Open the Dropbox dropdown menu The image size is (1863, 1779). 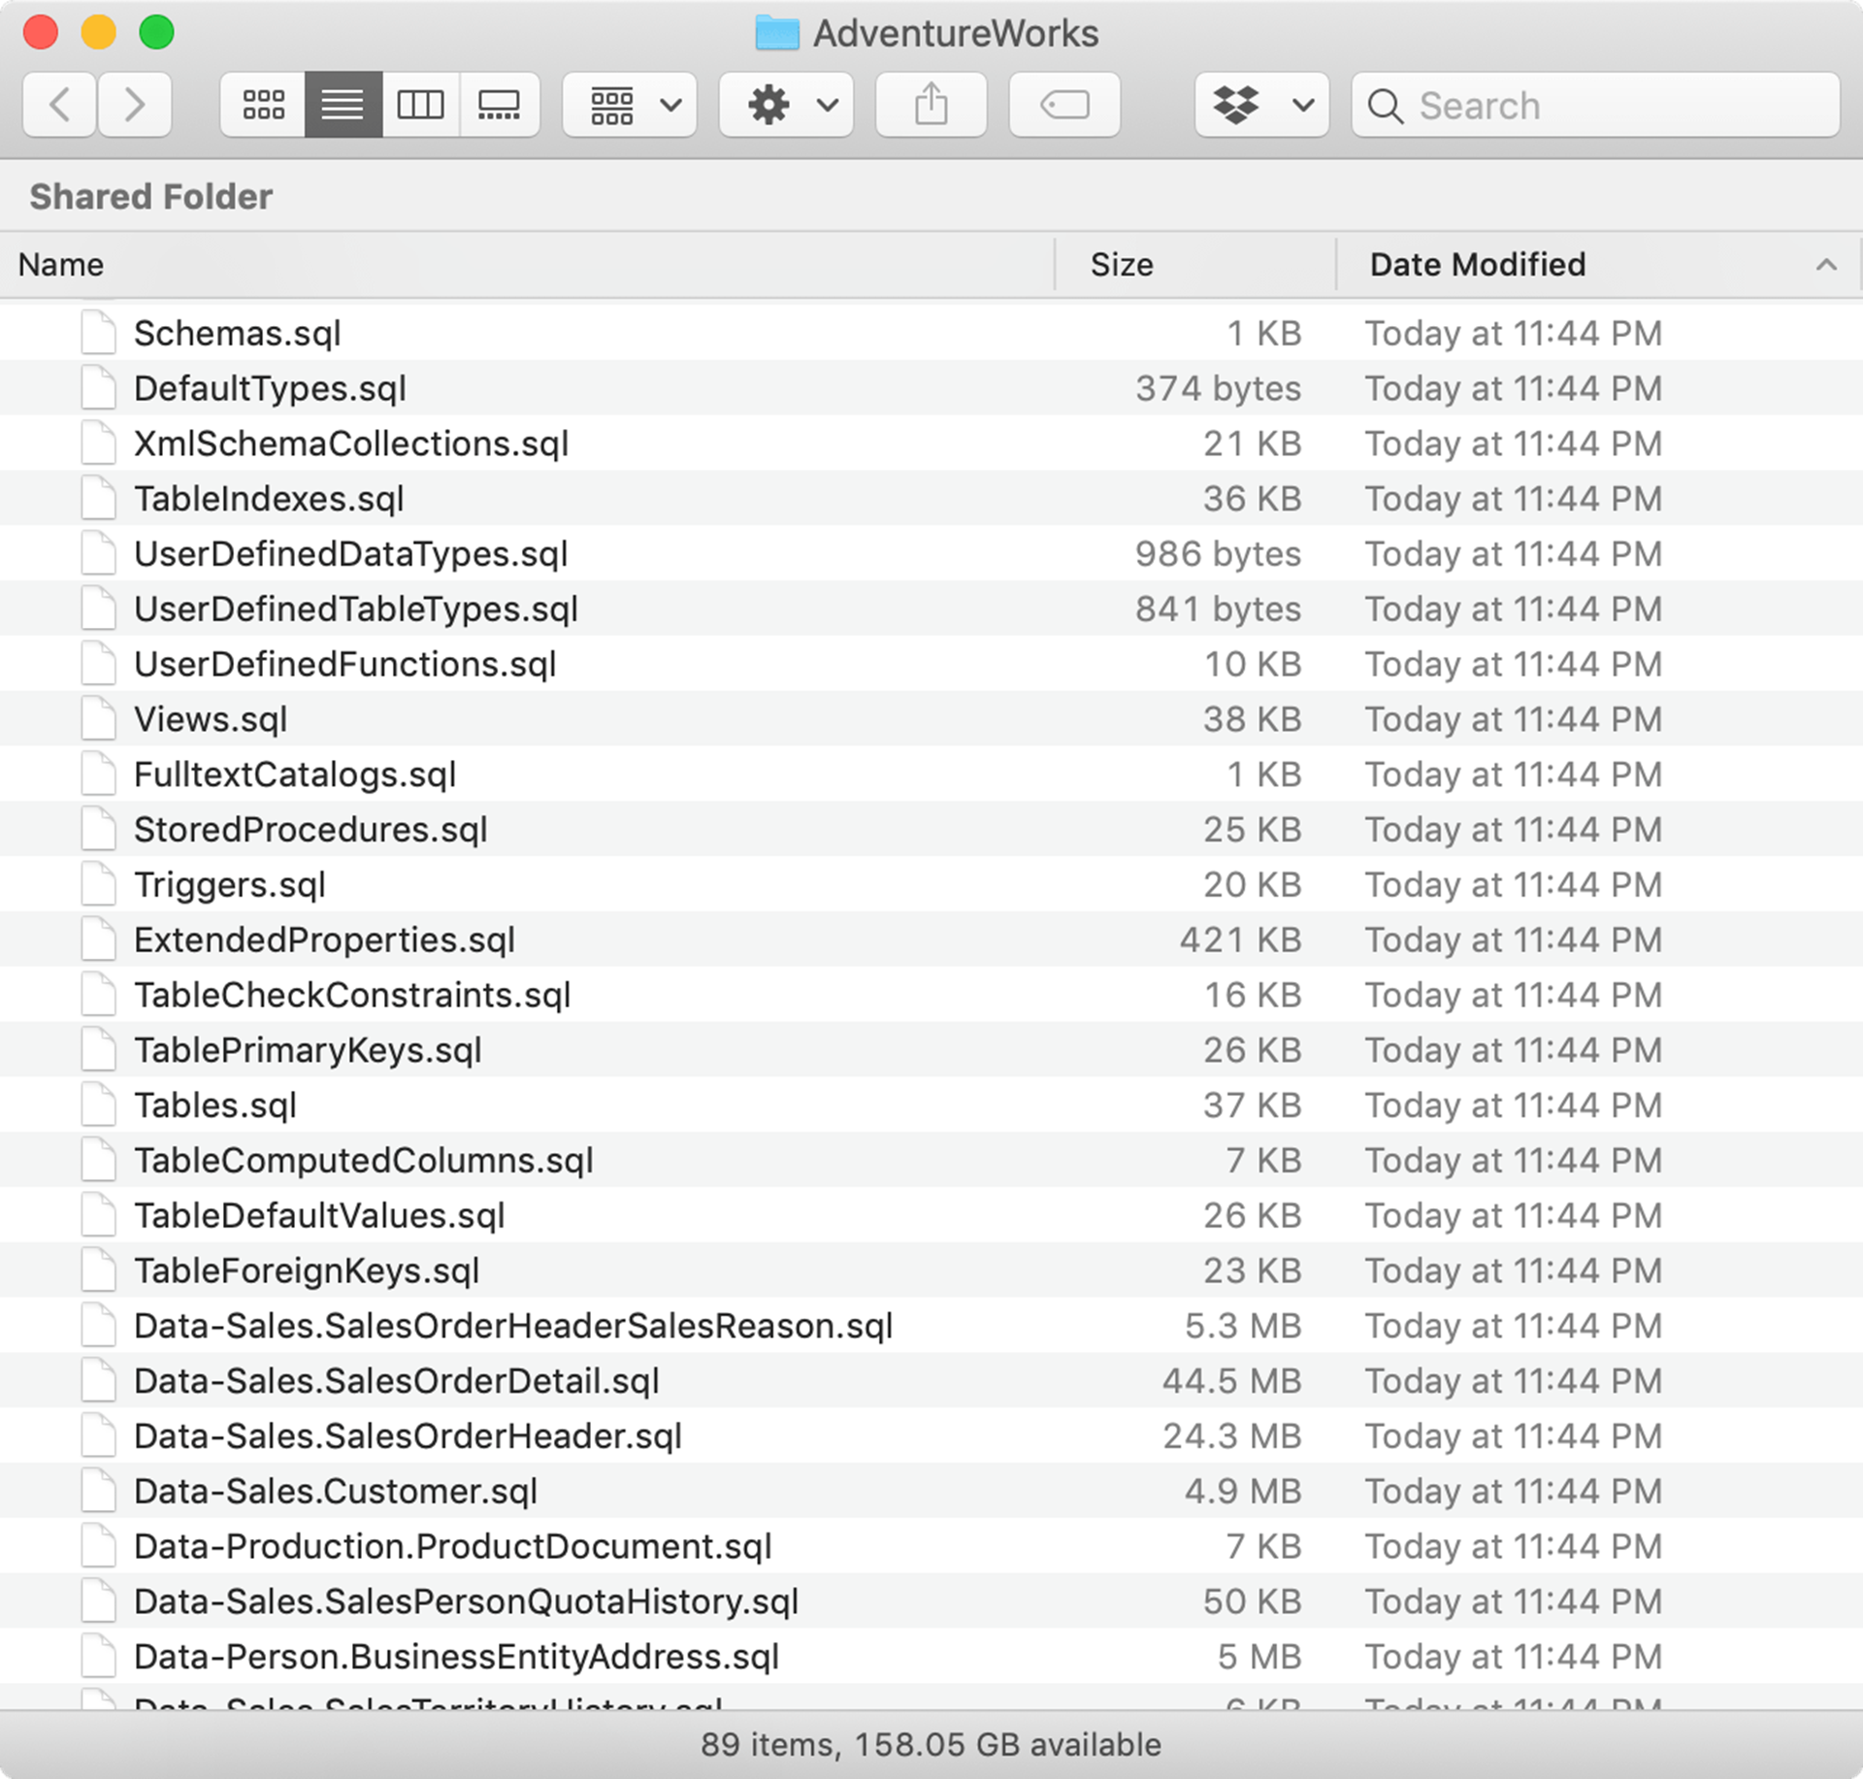[x=1261, y=105]
